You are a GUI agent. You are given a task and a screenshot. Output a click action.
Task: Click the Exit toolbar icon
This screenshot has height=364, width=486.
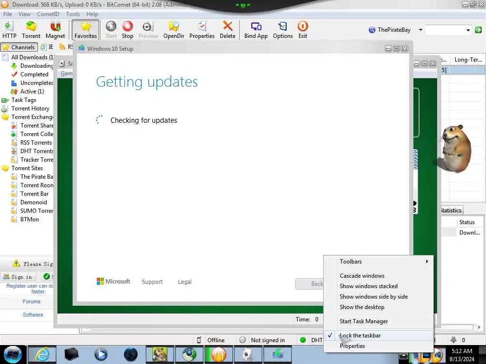point(302,30)
